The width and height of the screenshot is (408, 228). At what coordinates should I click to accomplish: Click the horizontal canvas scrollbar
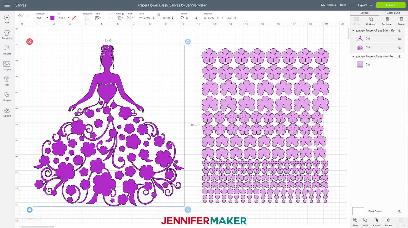(37, 226)
